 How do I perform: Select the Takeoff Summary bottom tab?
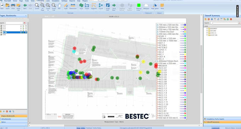click(222, 122)
